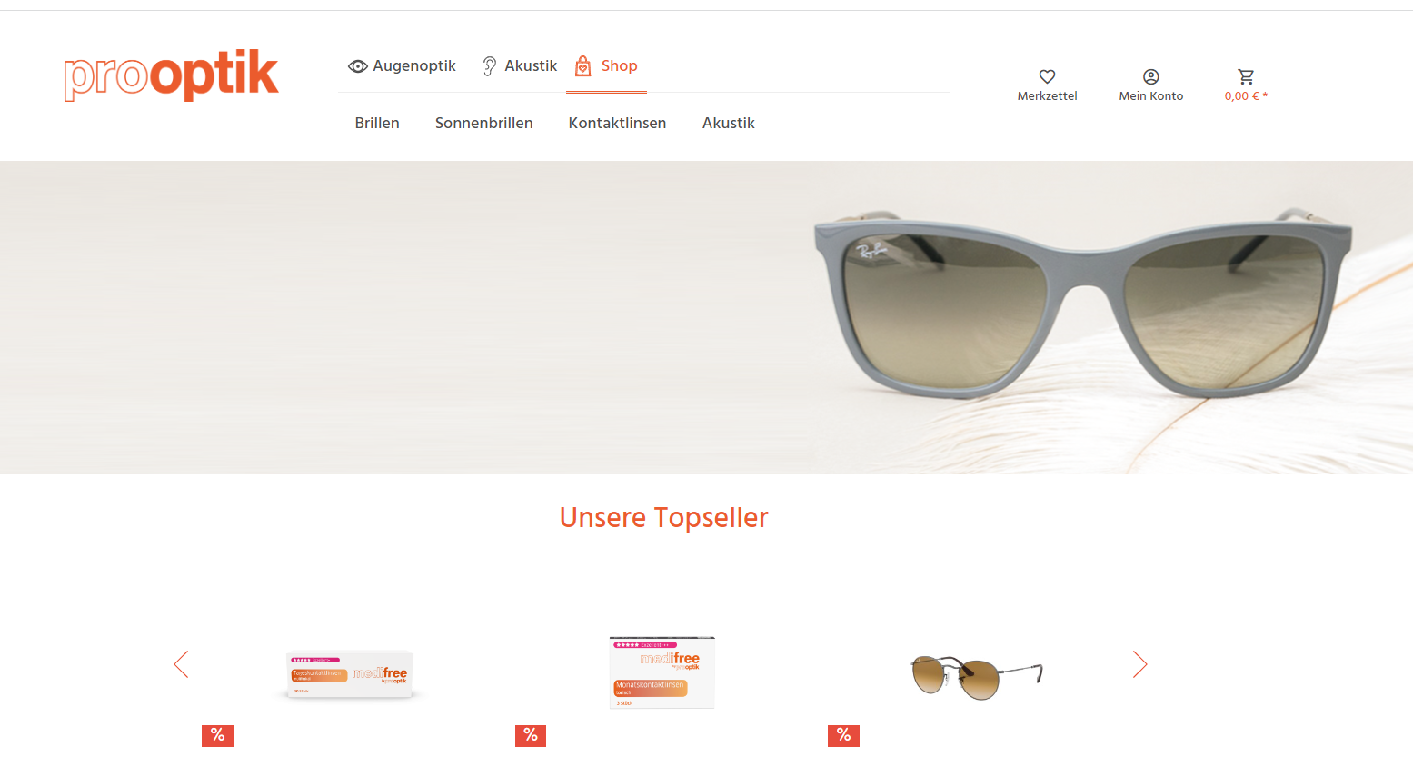The image size is (1413, 767).
Task: Open the Brillen category
Action: tap(377, 123)
